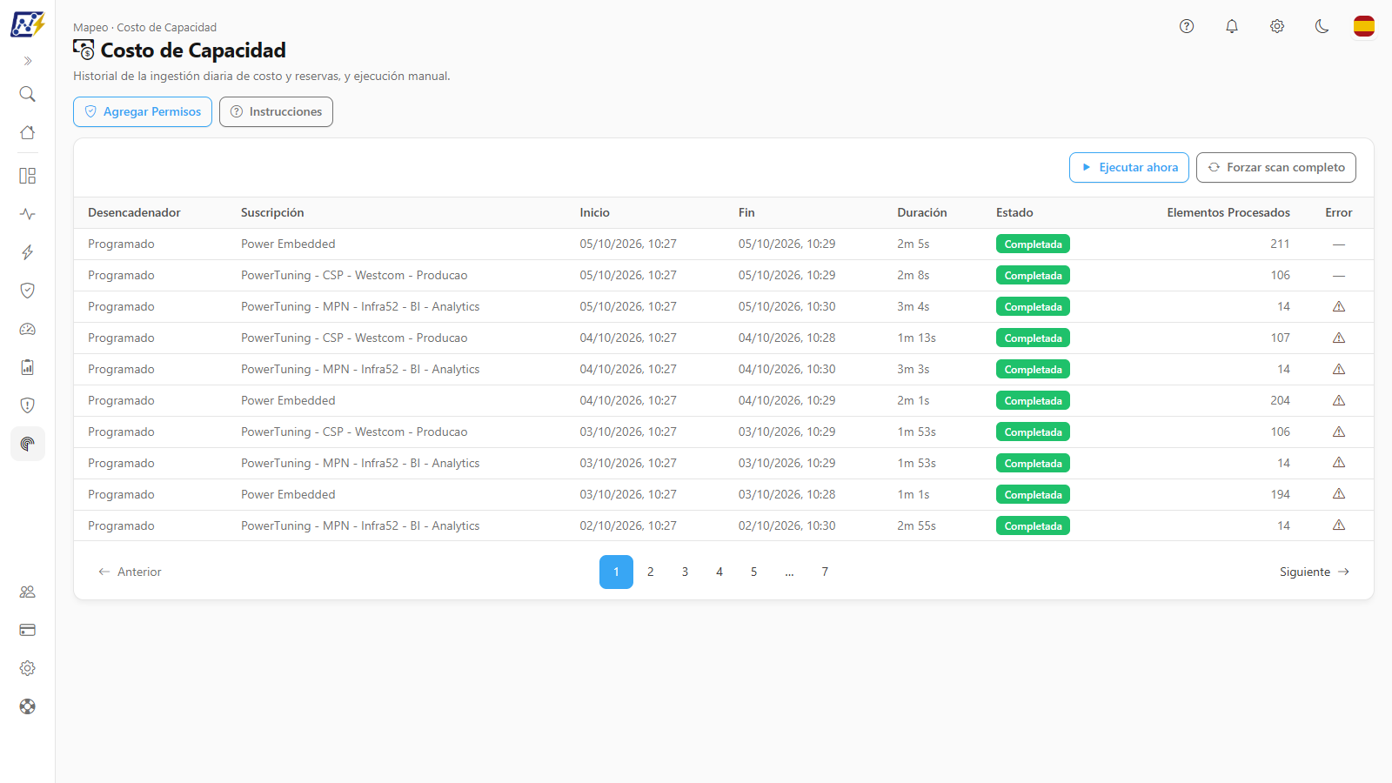Click the error warning icon in the 2m 55s row
1392x783 pixels.
1339,525
